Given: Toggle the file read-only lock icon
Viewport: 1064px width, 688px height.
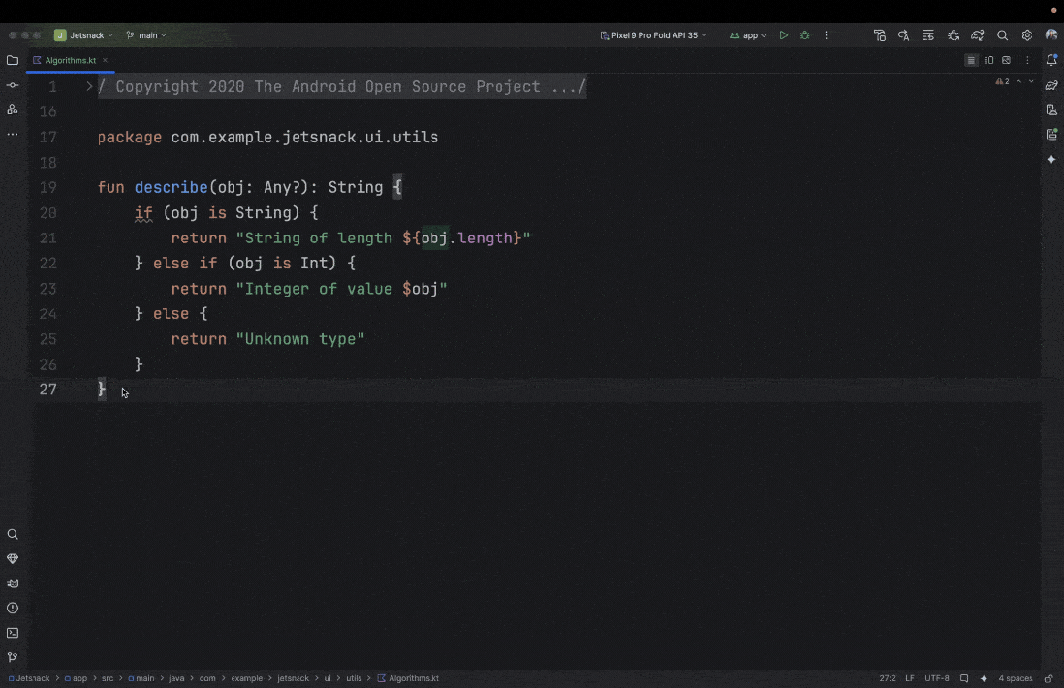Looking at the screenshot, I should click(x=1049, y=678).
